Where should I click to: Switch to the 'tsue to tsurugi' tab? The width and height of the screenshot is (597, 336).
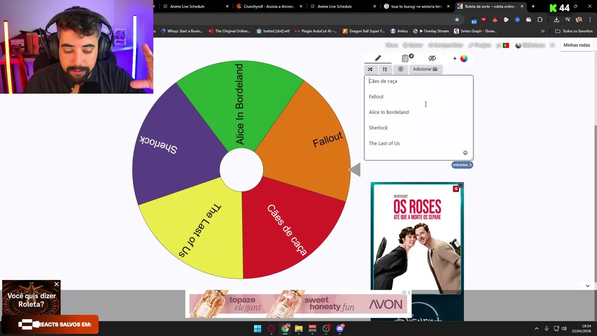[417, 7]
